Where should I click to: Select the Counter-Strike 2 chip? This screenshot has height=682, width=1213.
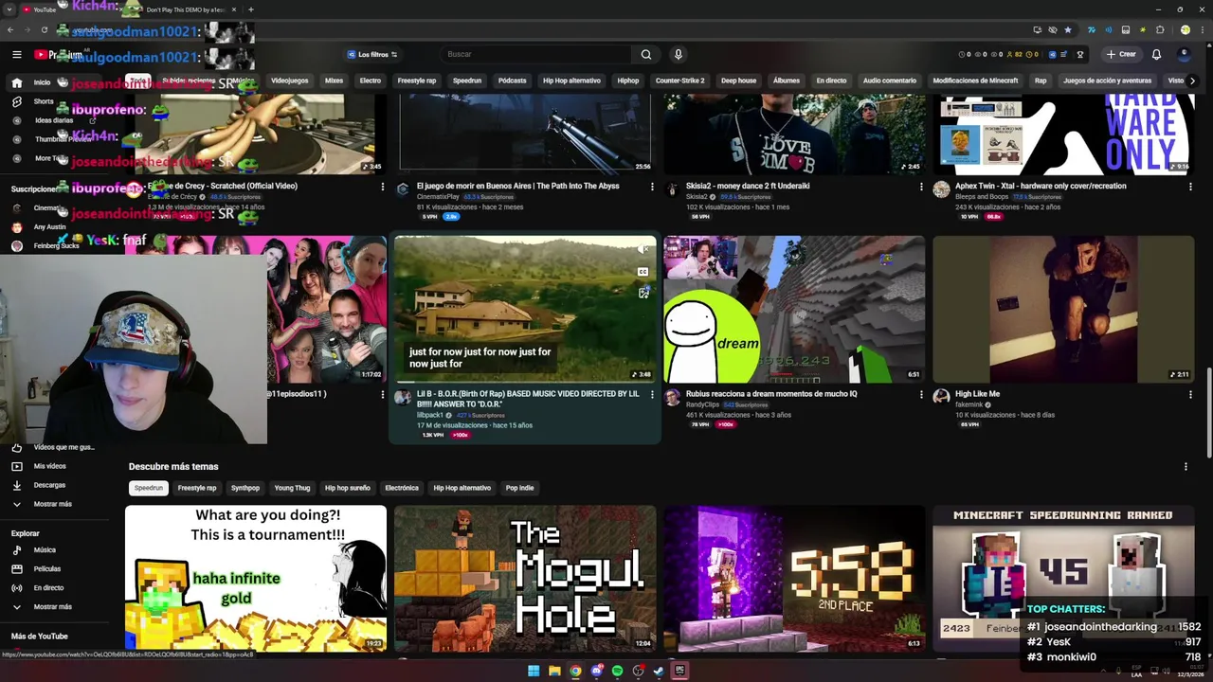coord(680,81)
